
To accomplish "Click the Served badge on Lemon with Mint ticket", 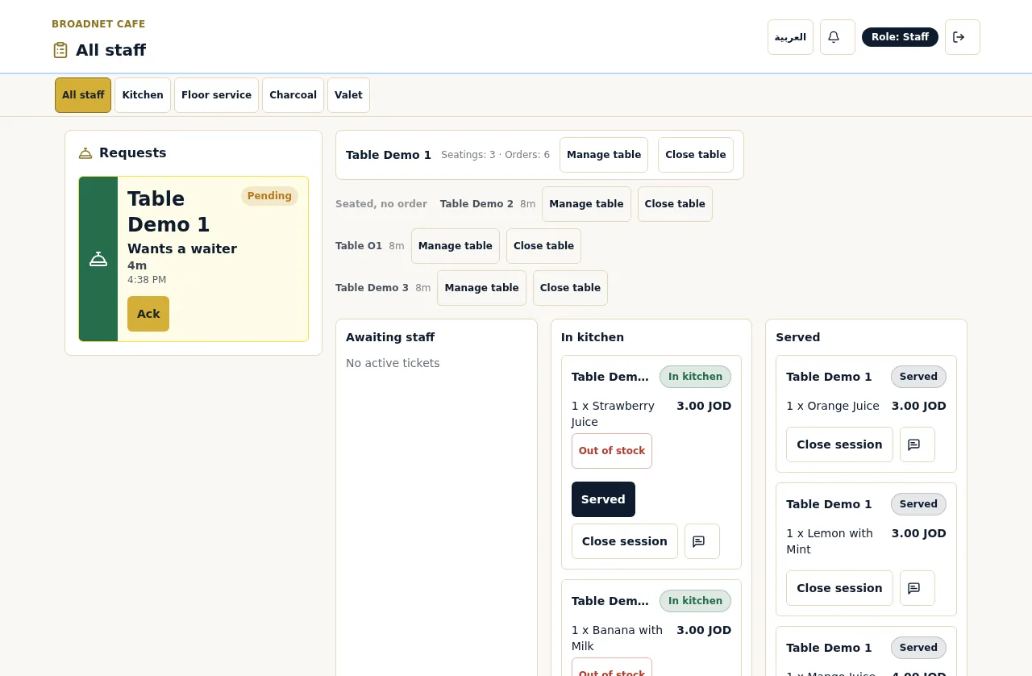I will pos(918,504).
